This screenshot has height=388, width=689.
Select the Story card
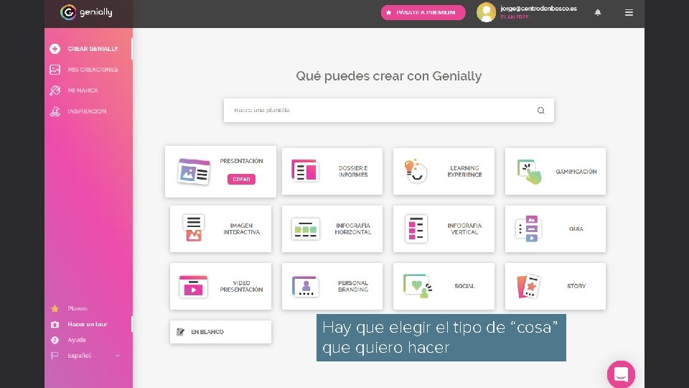click(556, 287)
